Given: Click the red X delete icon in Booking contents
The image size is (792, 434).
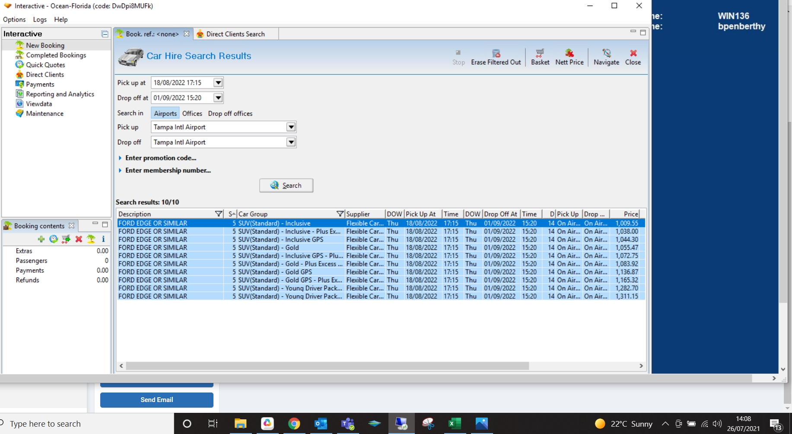Looking at the screenshot, I should 79,239.
